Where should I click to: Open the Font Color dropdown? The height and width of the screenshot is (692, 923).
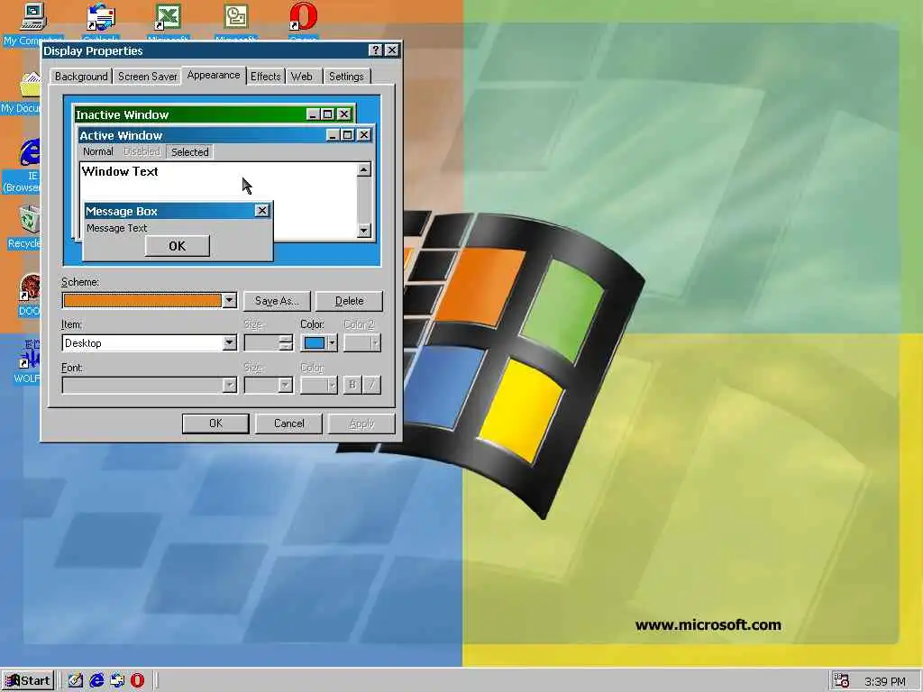pos(332,386)
